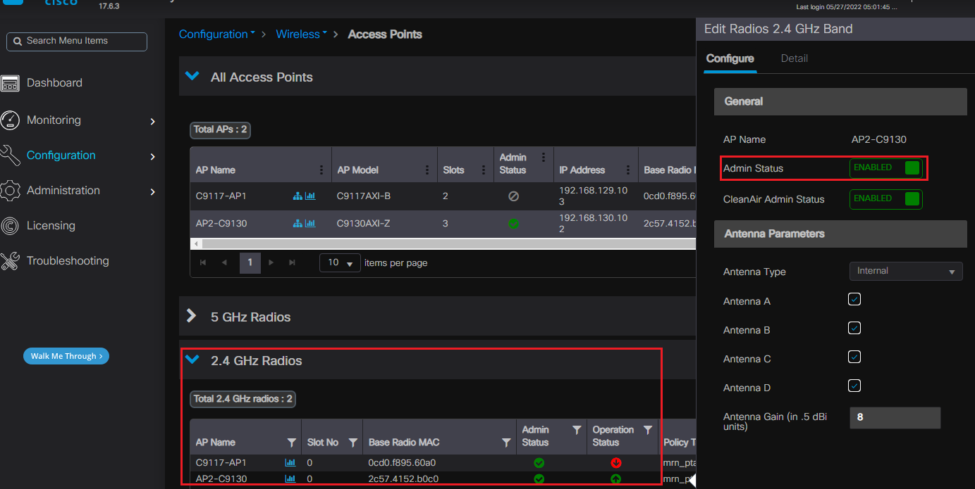Click the disabled admin status icon for C9117-AP1

[513, 196]
